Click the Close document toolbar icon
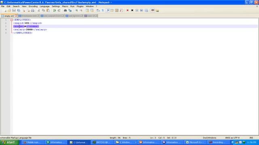The image size is (259, 145). coord(24,10)
